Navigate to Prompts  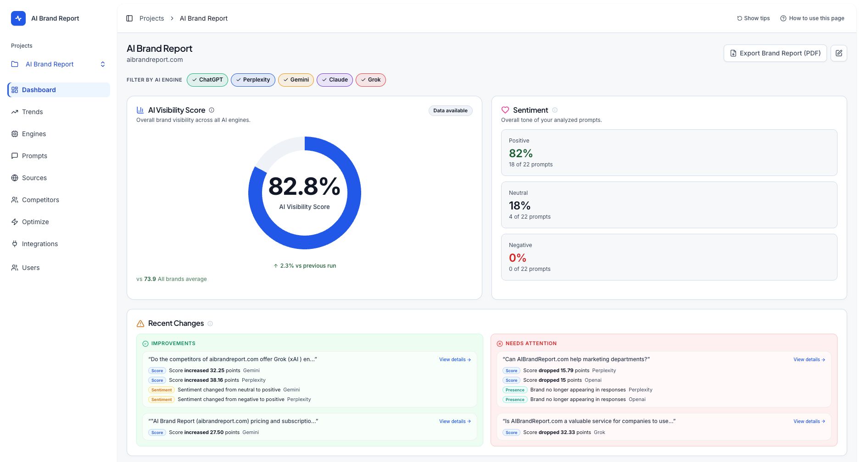click(59, 156)
